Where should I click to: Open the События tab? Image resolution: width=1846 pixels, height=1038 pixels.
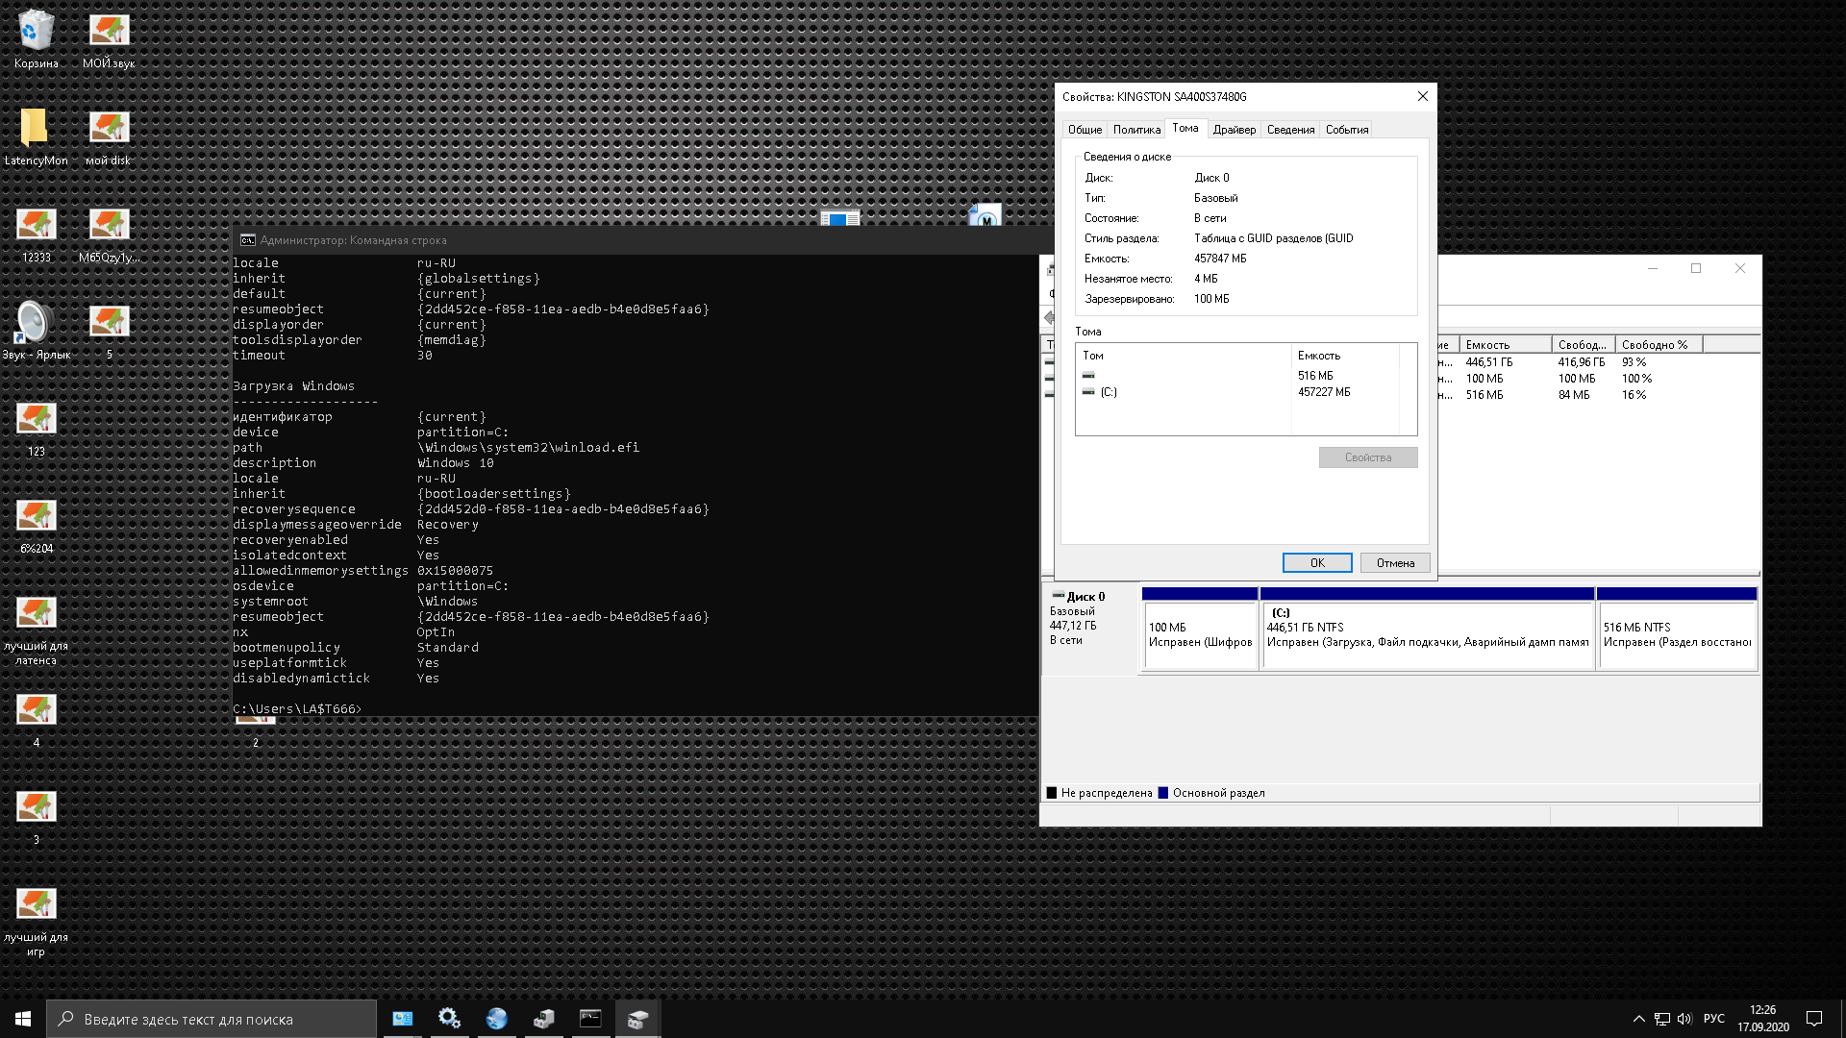pos(1346,130)
